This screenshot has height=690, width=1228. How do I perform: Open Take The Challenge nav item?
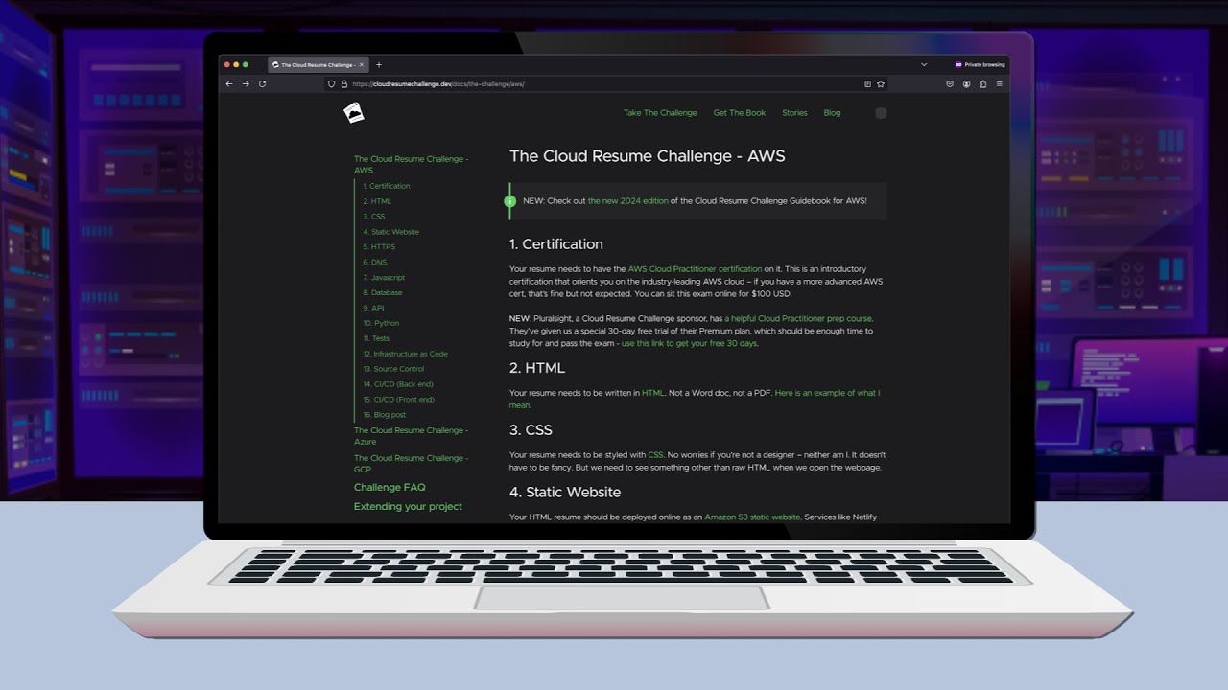click(x=660, y=113)
